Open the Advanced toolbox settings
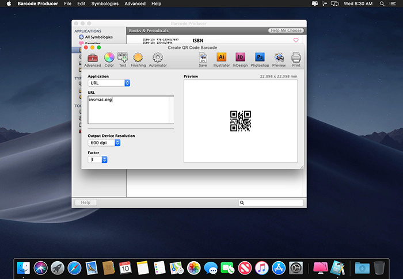 (93, 60)
